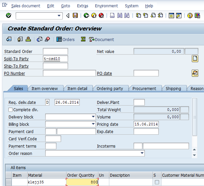Open the Extras menu
204x186 pixels.
coord(83,6)
